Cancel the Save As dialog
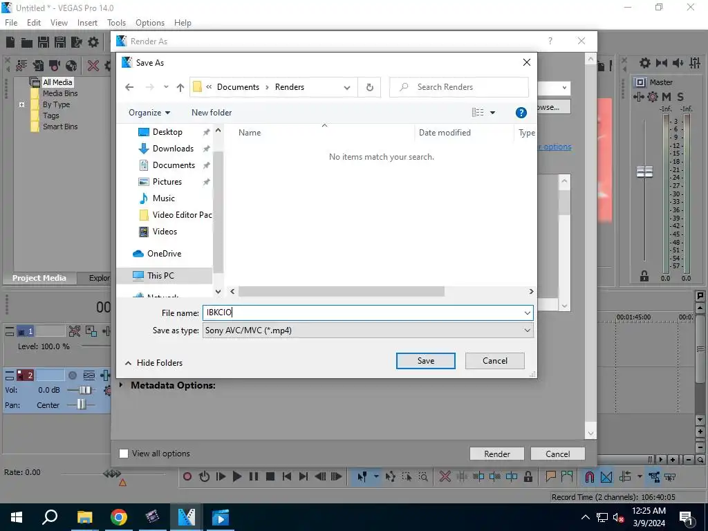 click(x=495, y=361)
